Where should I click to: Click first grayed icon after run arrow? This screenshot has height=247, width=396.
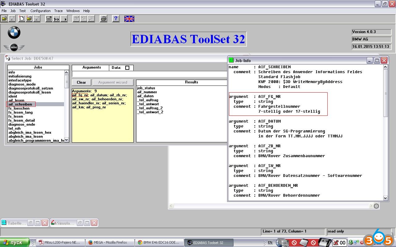tap(76, 19)
